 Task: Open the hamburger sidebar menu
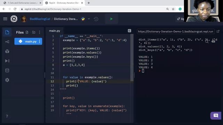[5, 19]
